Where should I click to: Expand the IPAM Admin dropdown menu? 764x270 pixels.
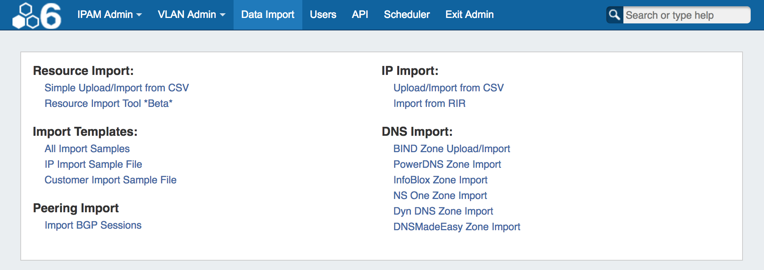[109, 15]
